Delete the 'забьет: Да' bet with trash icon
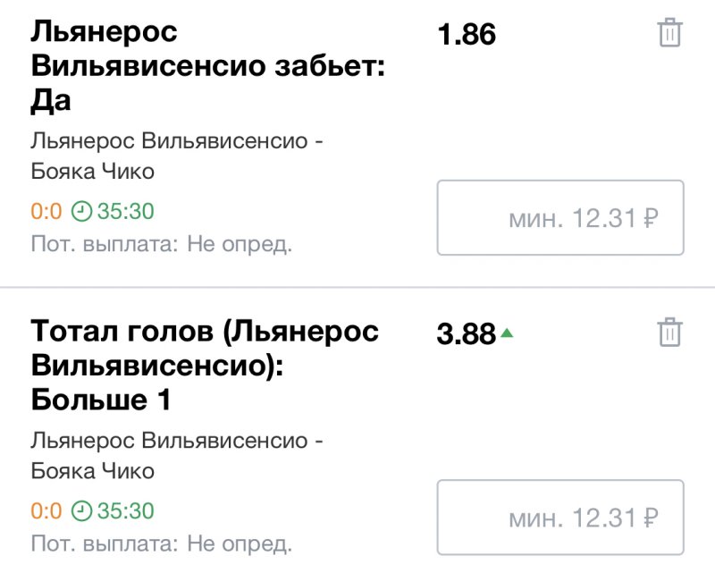715x581 pixels. (669, 34)
